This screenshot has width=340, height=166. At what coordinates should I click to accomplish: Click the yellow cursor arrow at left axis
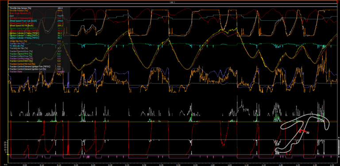[x=8, y=155]
